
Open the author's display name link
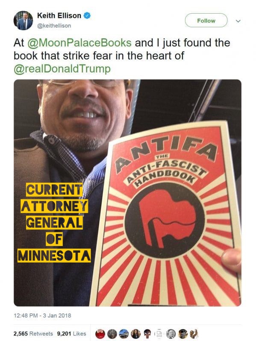59,16
